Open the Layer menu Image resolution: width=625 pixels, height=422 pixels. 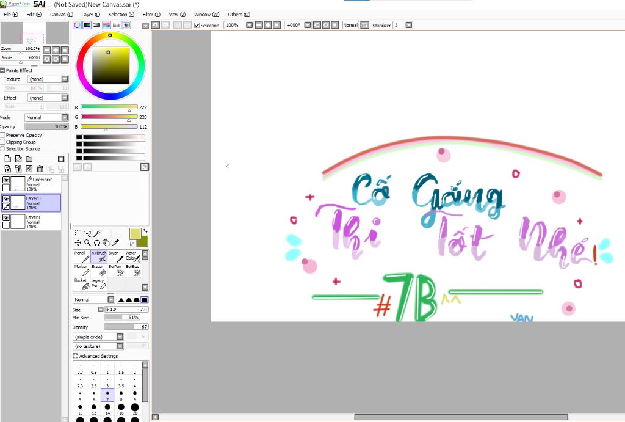coord(91,15)
